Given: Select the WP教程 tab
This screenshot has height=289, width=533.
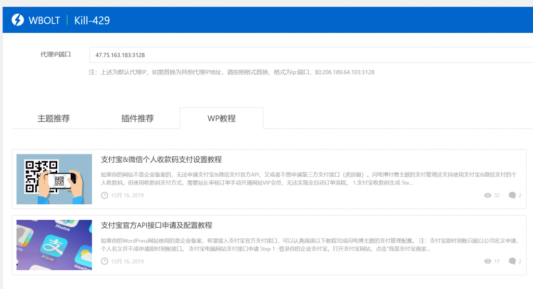Looking at the screenshot, I should pyautogui.click(x=221, y=119).
